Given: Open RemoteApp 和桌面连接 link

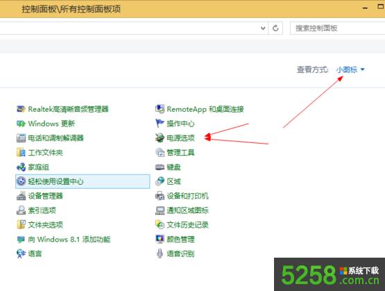Looking at the screenshot, I should tap(205, 109).
